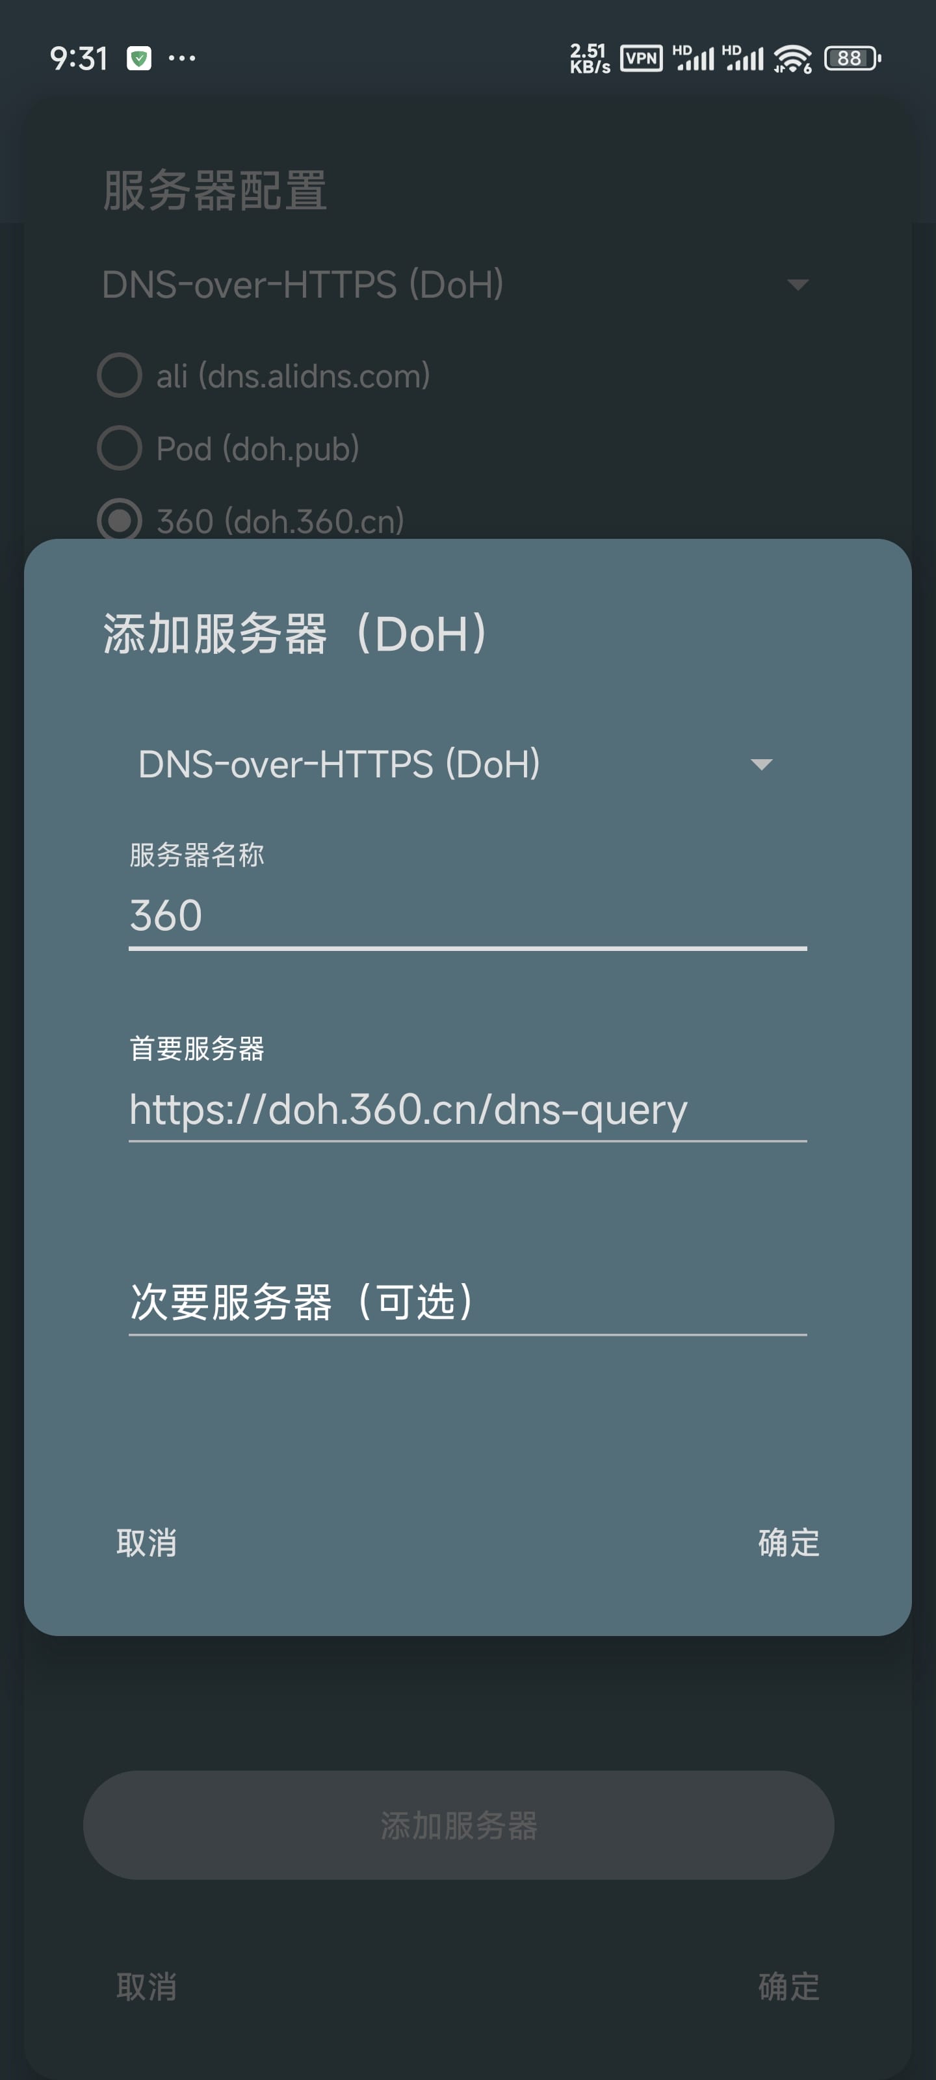Click the bottom 确定 button in server config
The width and height of the screenshot is (936, 2080).
(x=788, y=1986)
